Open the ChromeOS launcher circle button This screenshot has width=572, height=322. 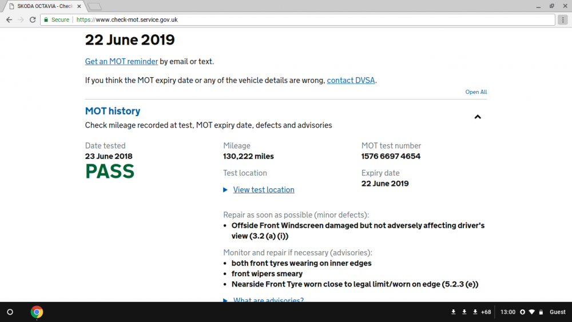(x=10, y=312)
